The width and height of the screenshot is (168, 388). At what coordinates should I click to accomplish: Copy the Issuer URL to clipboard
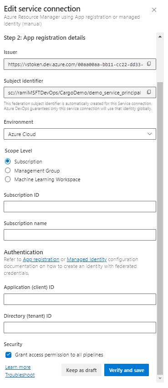tap(149, 64)
